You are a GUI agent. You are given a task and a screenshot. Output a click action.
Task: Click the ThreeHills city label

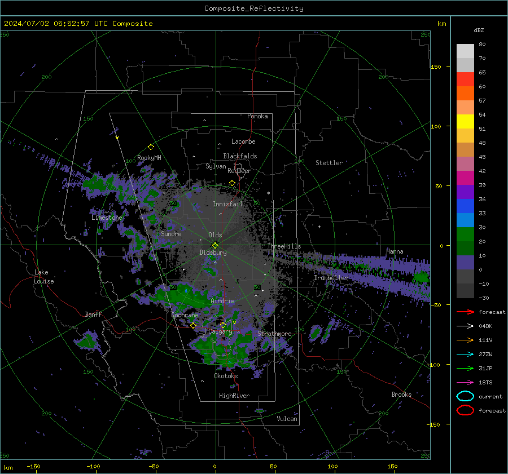pyautogui.click(x=284, y=246)
